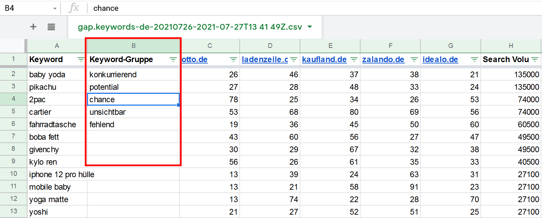Image resolution: width=542 pixels, height=218 pixels.
Task: Click the idealo.de link in header
Action: [x=440, y=60]
